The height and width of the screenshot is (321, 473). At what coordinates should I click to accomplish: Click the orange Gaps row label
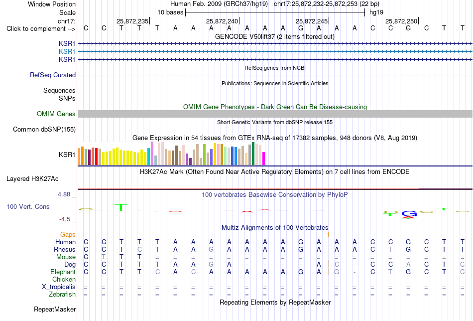tap(68, 234)
